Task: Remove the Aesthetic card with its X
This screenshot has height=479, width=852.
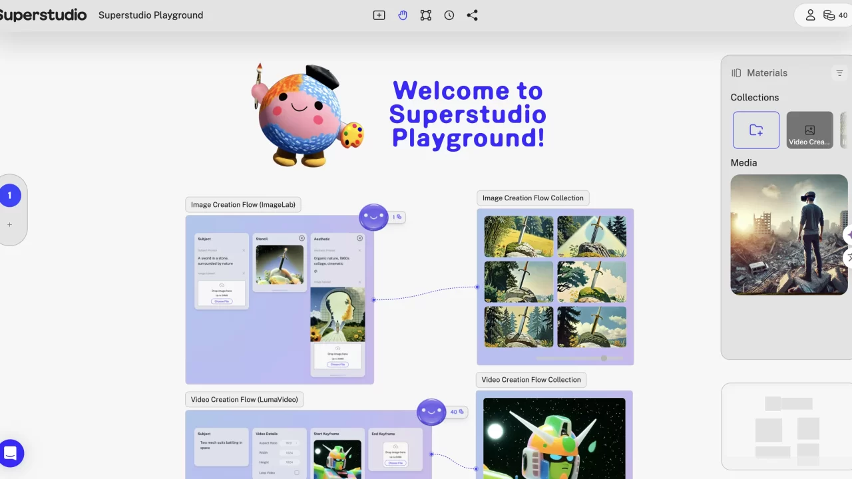Action: pyautogui.click(x=359, y=238)
